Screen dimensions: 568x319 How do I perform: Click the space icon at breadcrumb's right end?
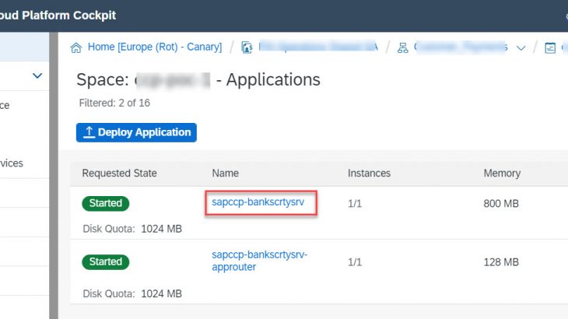point(551,47)
